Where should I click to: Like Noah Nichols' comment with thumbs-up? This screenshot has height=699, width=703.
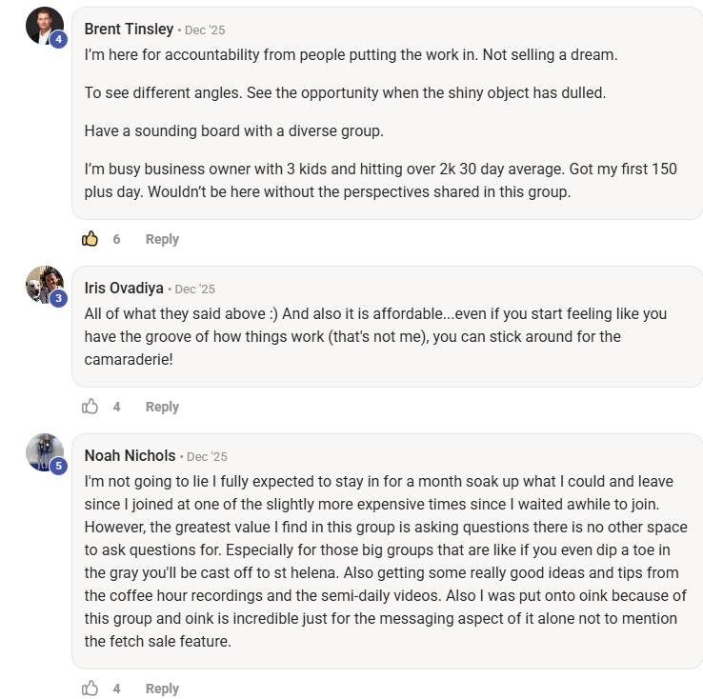pos(90,689)
